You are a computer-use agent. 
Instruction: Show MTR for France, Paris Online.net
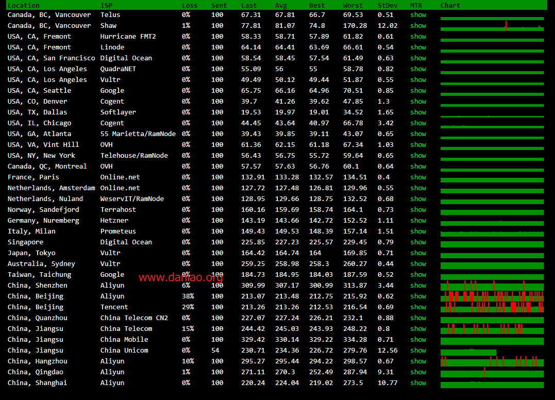[418, 177]
